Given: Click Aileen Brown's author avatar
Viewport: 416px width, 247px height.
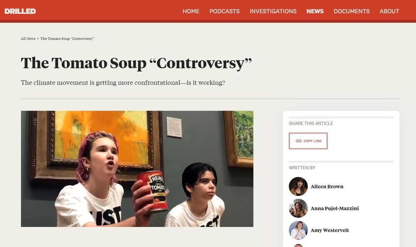Looking at the screenshot, I should [298, 186].
